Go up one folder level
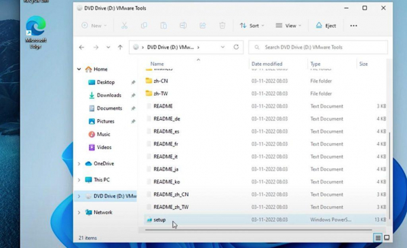The image size is (407, 248). point(120,47)
